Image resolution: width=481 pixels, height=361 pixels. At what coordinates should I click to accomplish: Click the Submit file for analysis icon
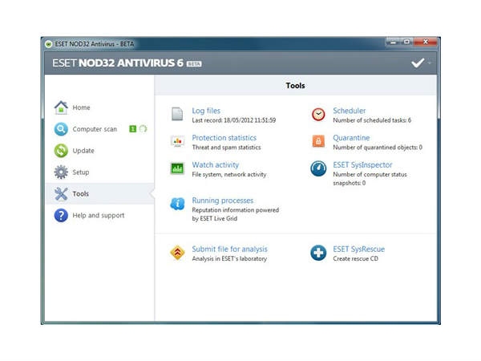pos(177,253)
